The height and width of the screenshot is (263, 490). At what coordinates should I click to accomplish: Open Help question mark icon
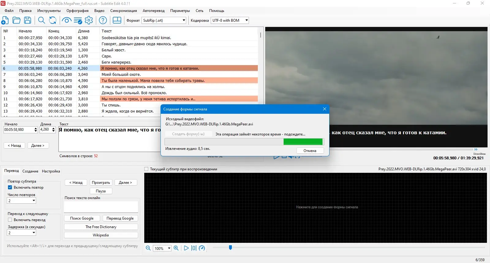tap(103, 20)
